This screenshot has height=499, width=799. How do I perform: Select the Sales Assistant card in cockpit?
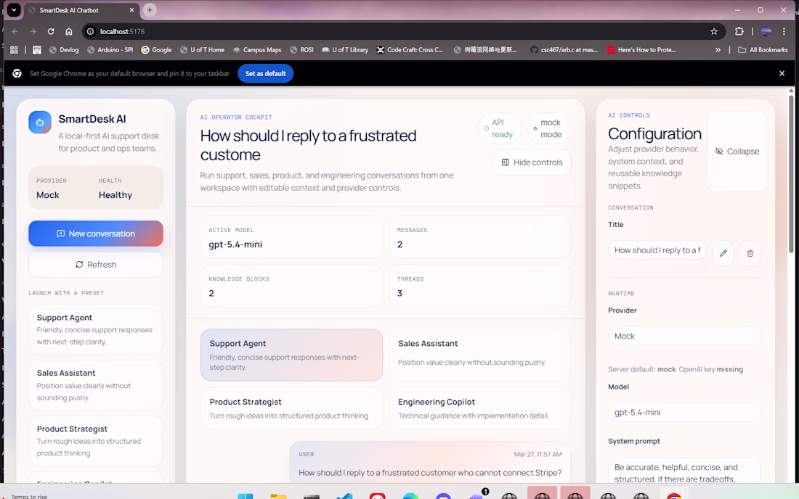point(480,355)
